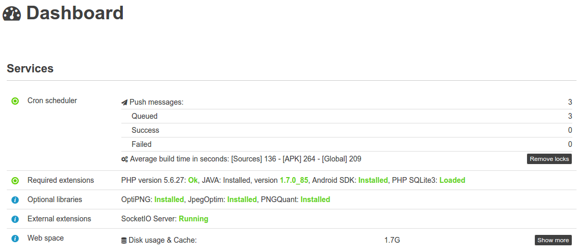Click the average build time gears icon

(124, 159)
